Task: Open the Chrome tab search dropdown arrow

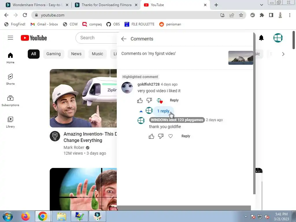Action: [261, 5]
